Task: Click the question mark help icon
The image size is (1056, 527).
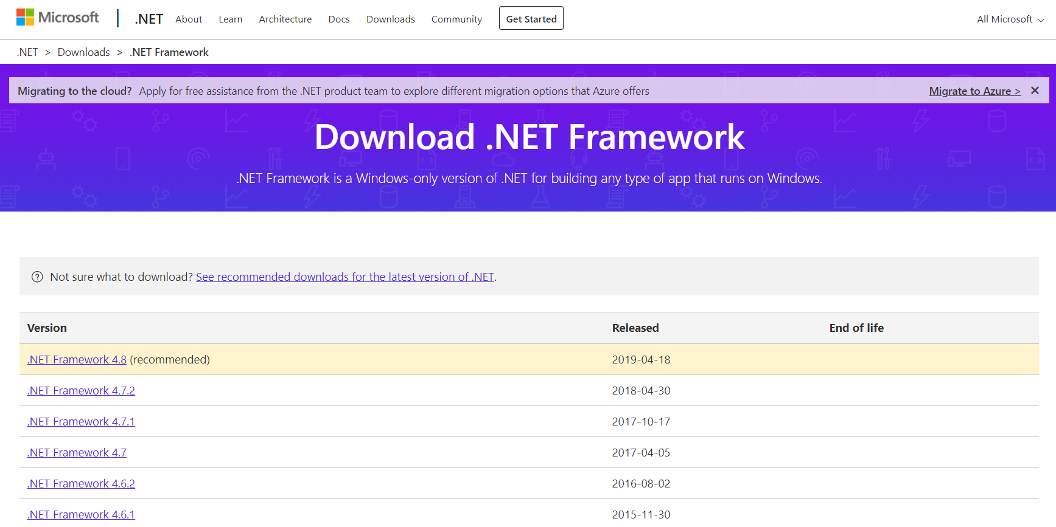Action: point(37,277)
